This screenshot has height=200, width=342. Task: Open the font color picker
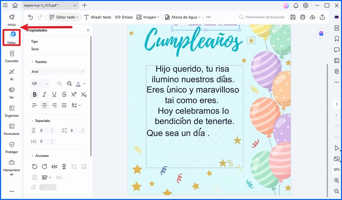click(x=80, y=83)
